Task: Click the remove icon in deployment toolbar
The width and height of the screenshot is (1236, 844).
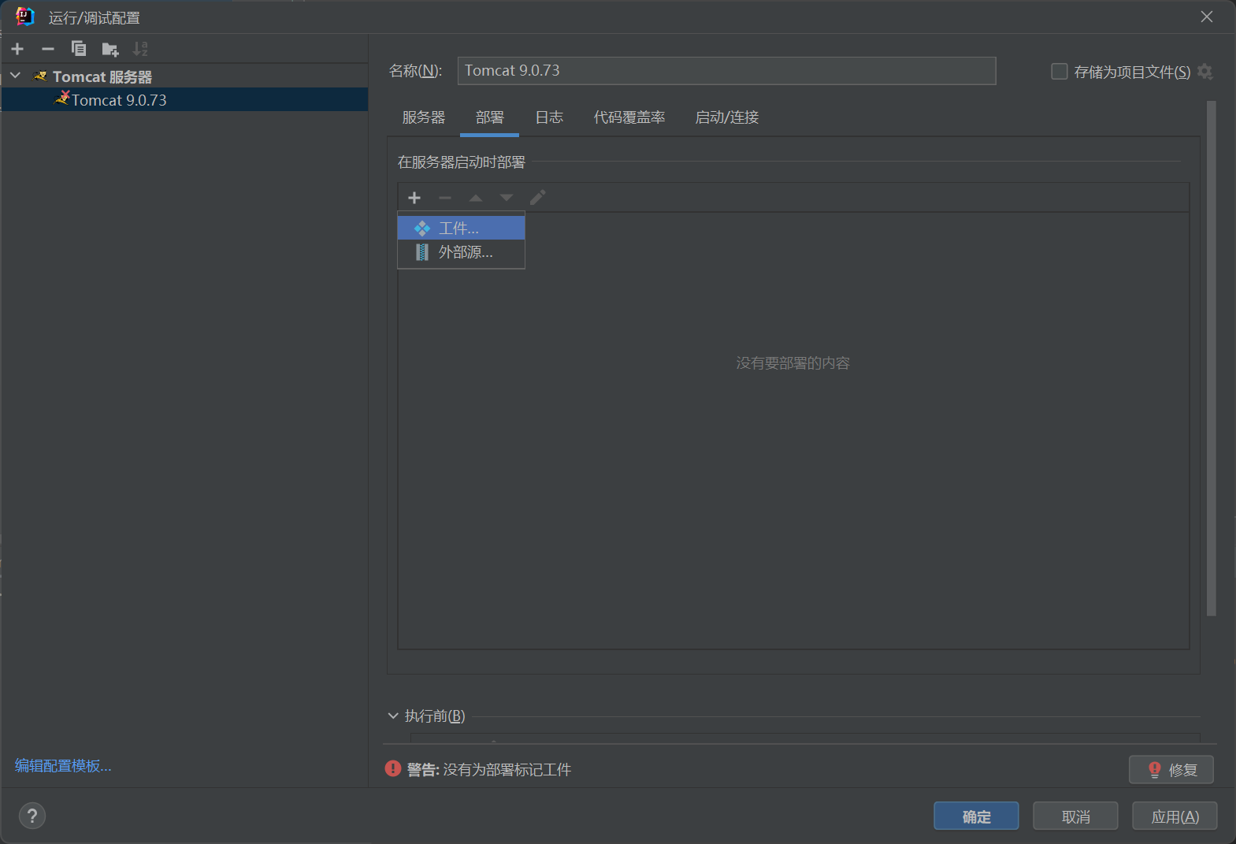Action: [x=445, y=198]
